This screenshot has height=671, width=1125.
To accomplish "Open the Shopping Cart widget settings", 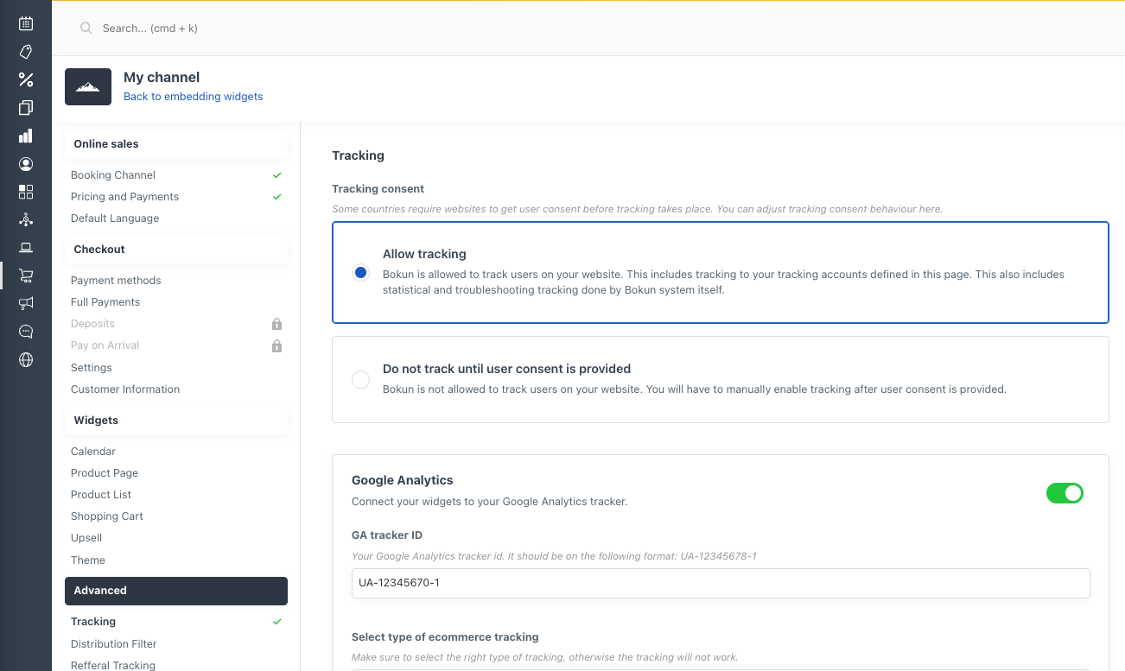I will (107, 516).
